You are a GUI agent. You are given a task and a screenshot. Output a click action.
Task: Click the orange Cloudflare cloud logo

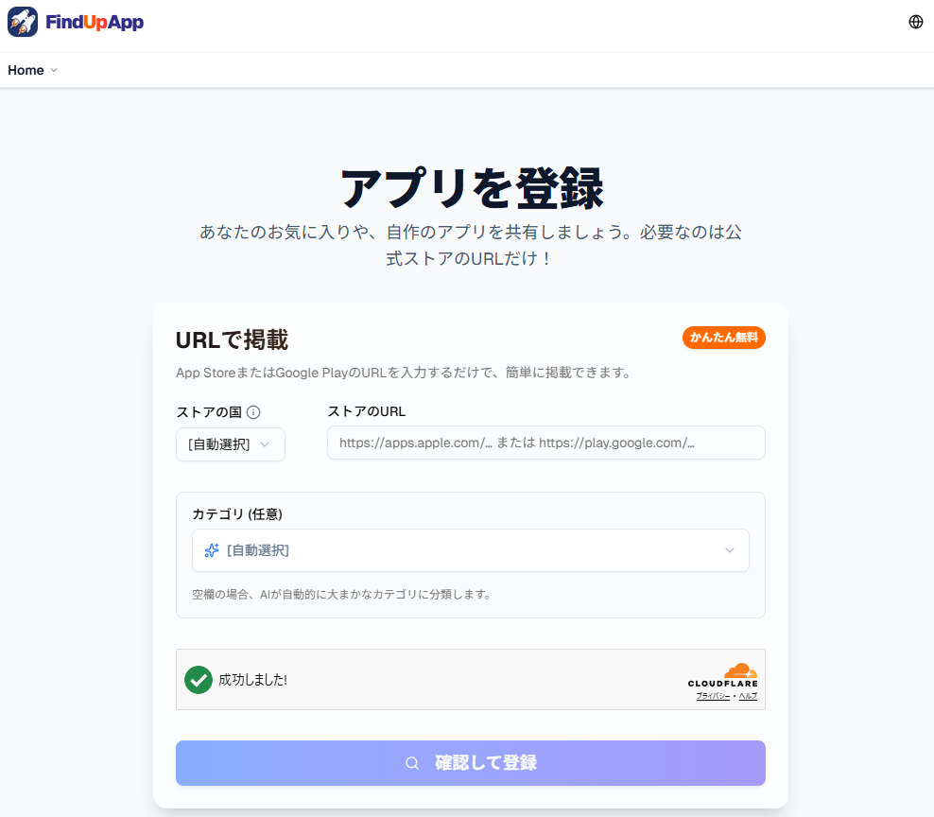[740, 670]
